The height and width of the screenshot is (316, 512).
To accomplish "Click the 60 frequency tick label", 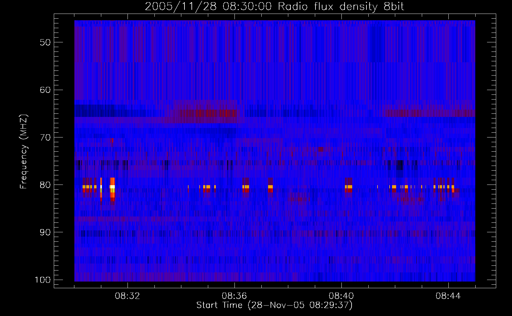I will (45, 90).
